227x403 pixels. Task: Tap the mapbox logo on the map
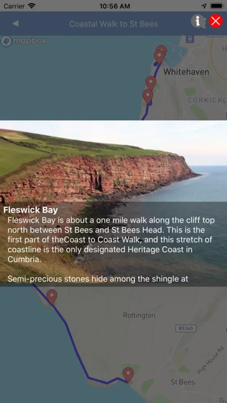point(24,41)
